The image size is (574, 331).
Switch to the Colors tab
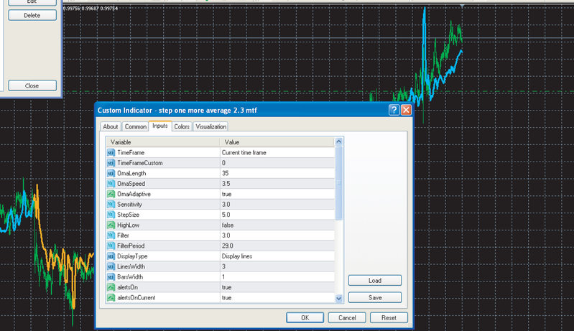[x=182, y=126]
